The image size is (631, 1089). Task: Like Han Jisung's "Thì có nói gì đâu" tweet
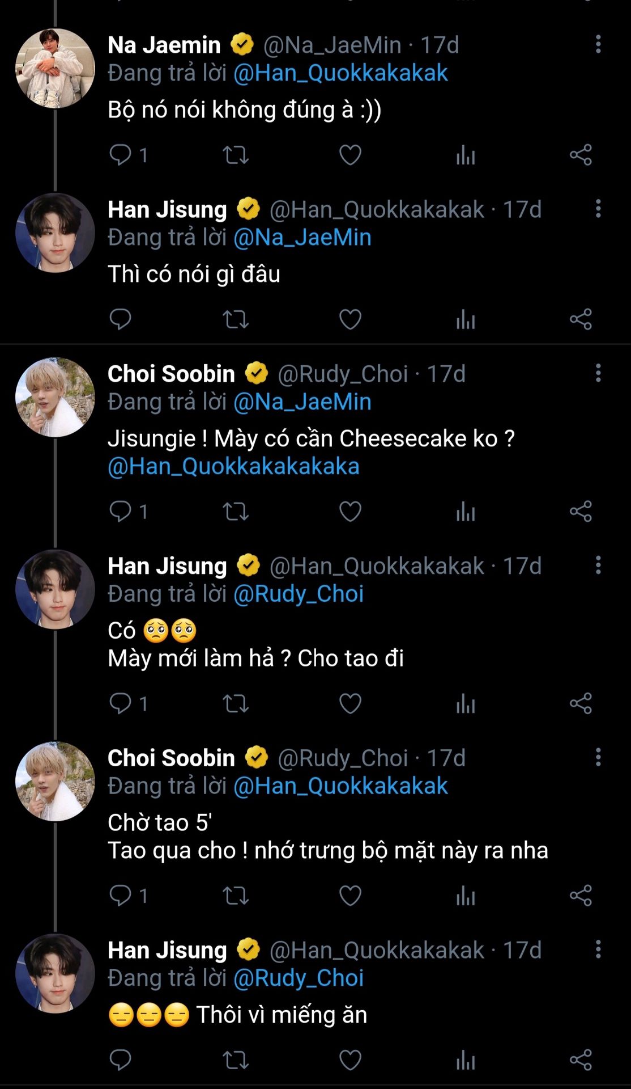[x=350, y=319]
